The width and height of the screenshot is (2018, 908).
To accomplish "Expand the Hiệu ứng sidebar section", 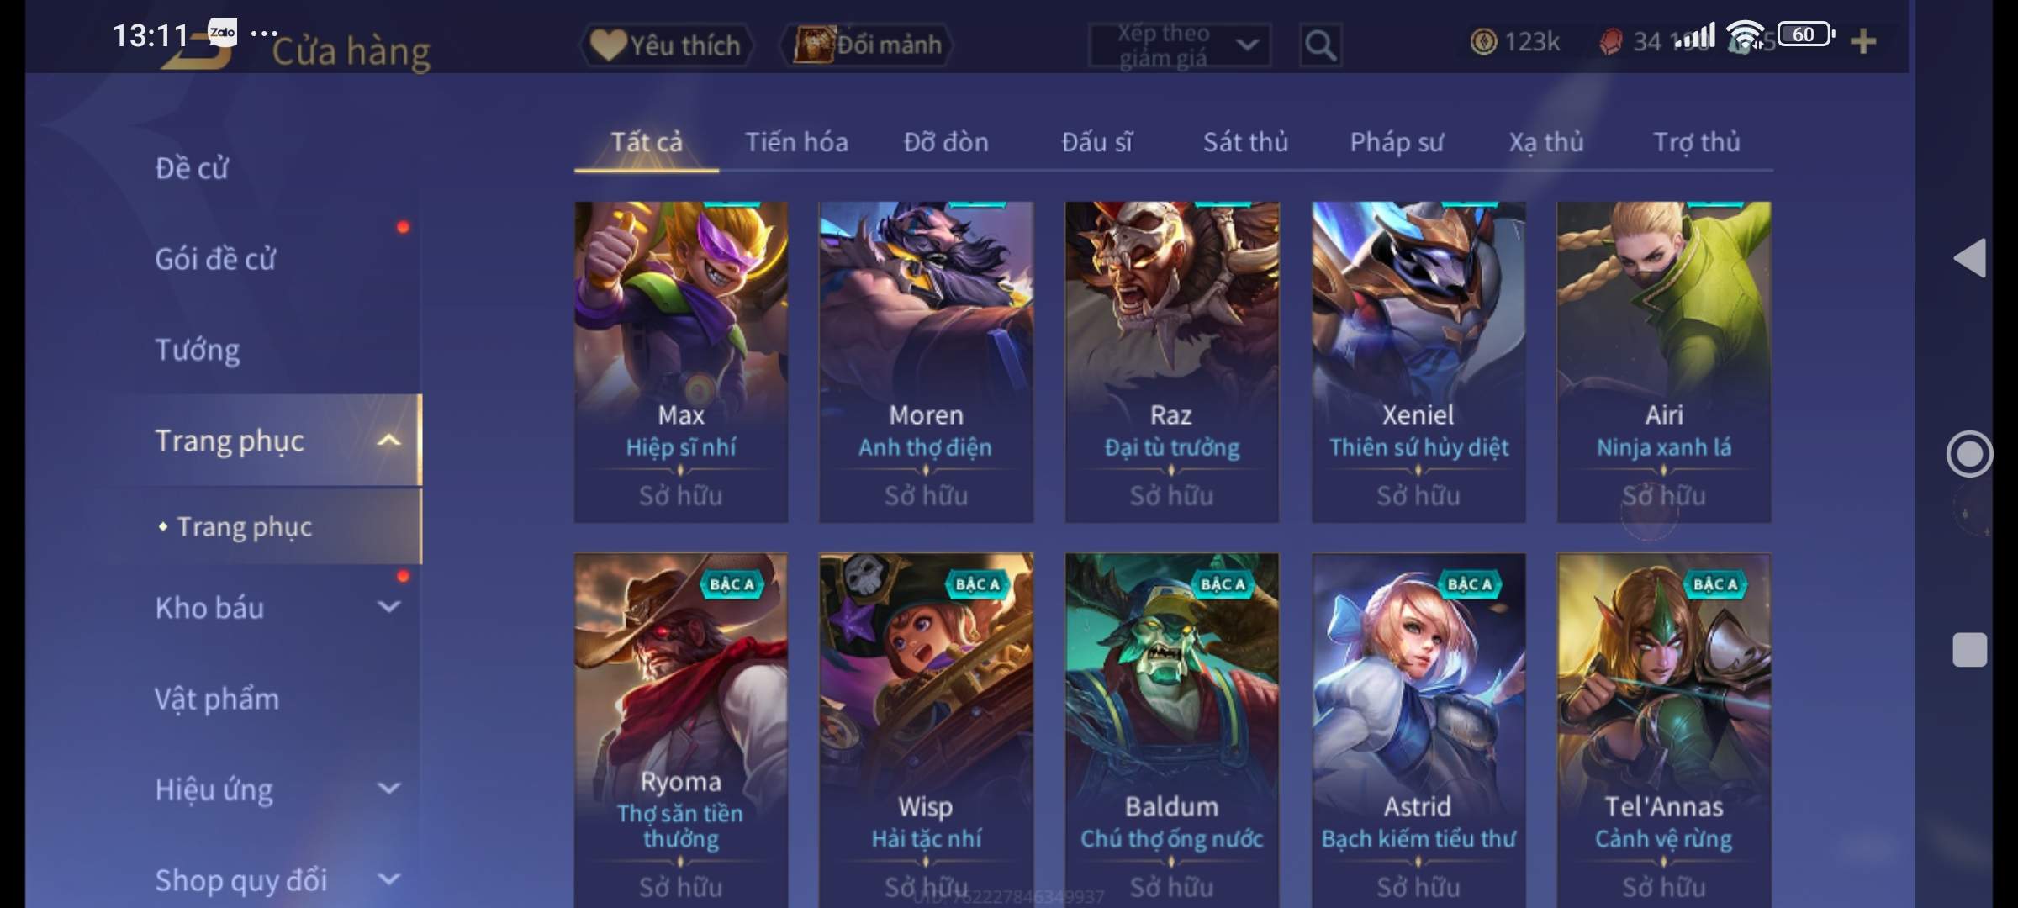I will pos(388,789).
